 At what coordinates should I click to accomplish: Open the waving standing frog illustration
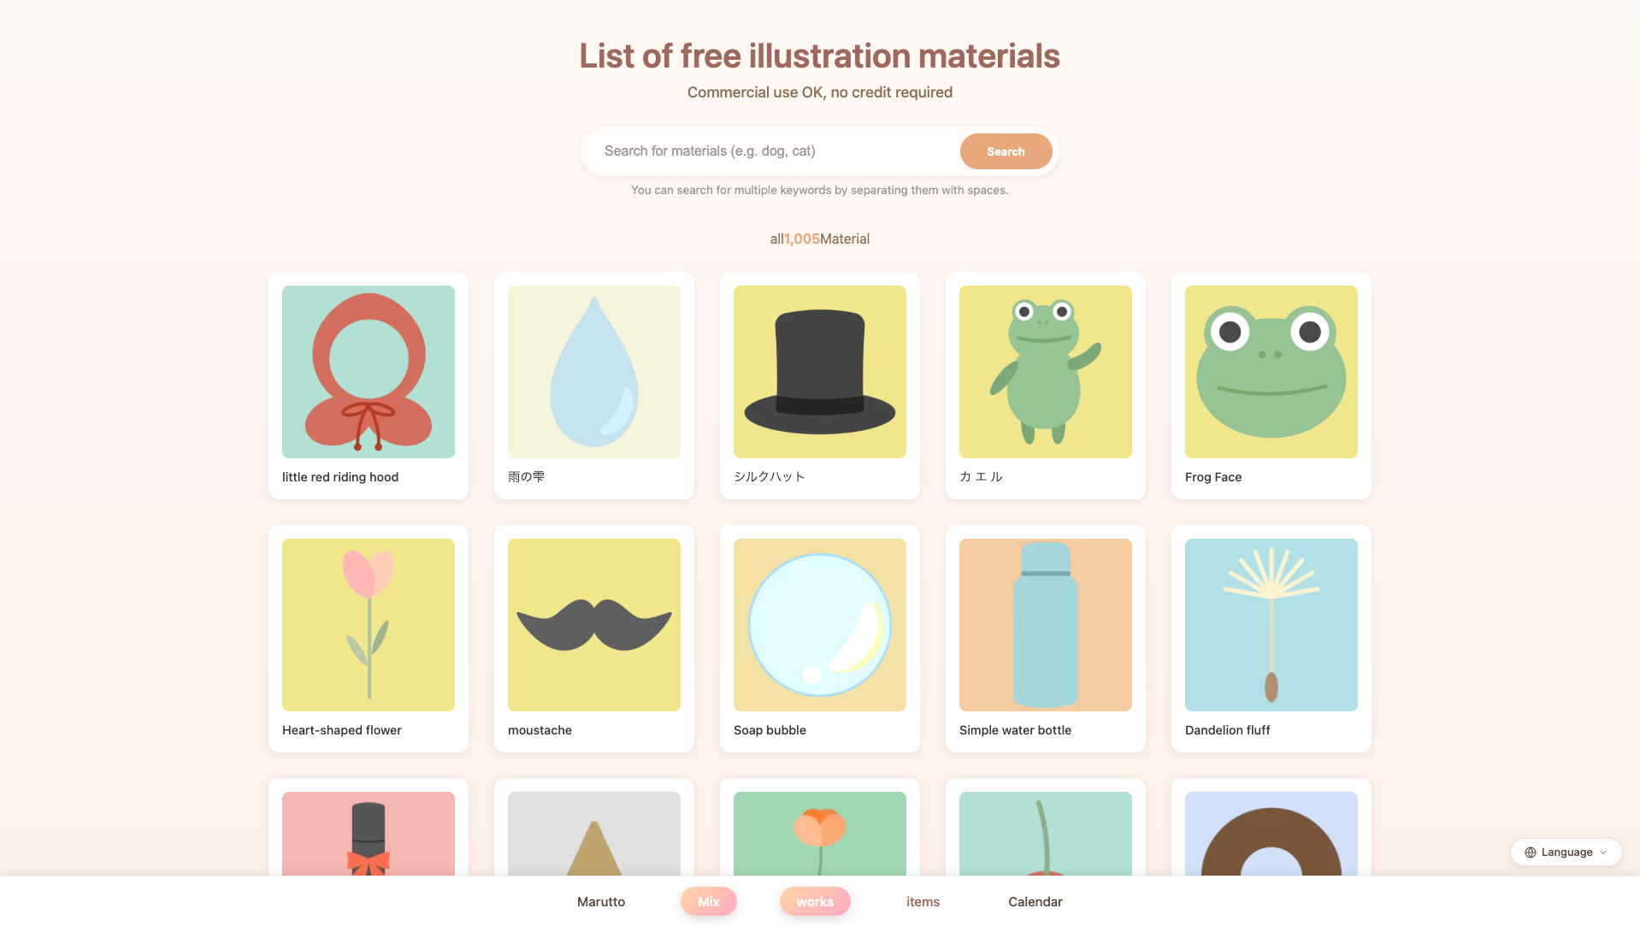coord(1046,372)
